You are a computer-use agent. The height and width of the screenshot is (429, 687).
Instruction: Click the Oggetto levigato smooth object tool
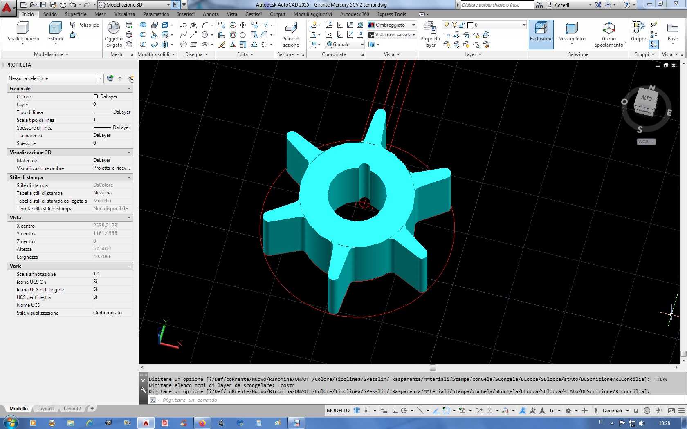pyautogui.click(x=113, y=34)
